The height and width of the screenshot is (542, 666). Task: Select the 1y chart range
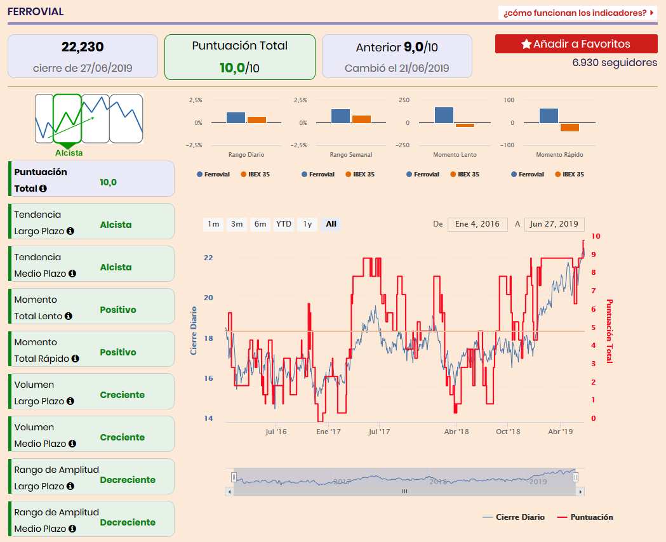pos(307,224)
